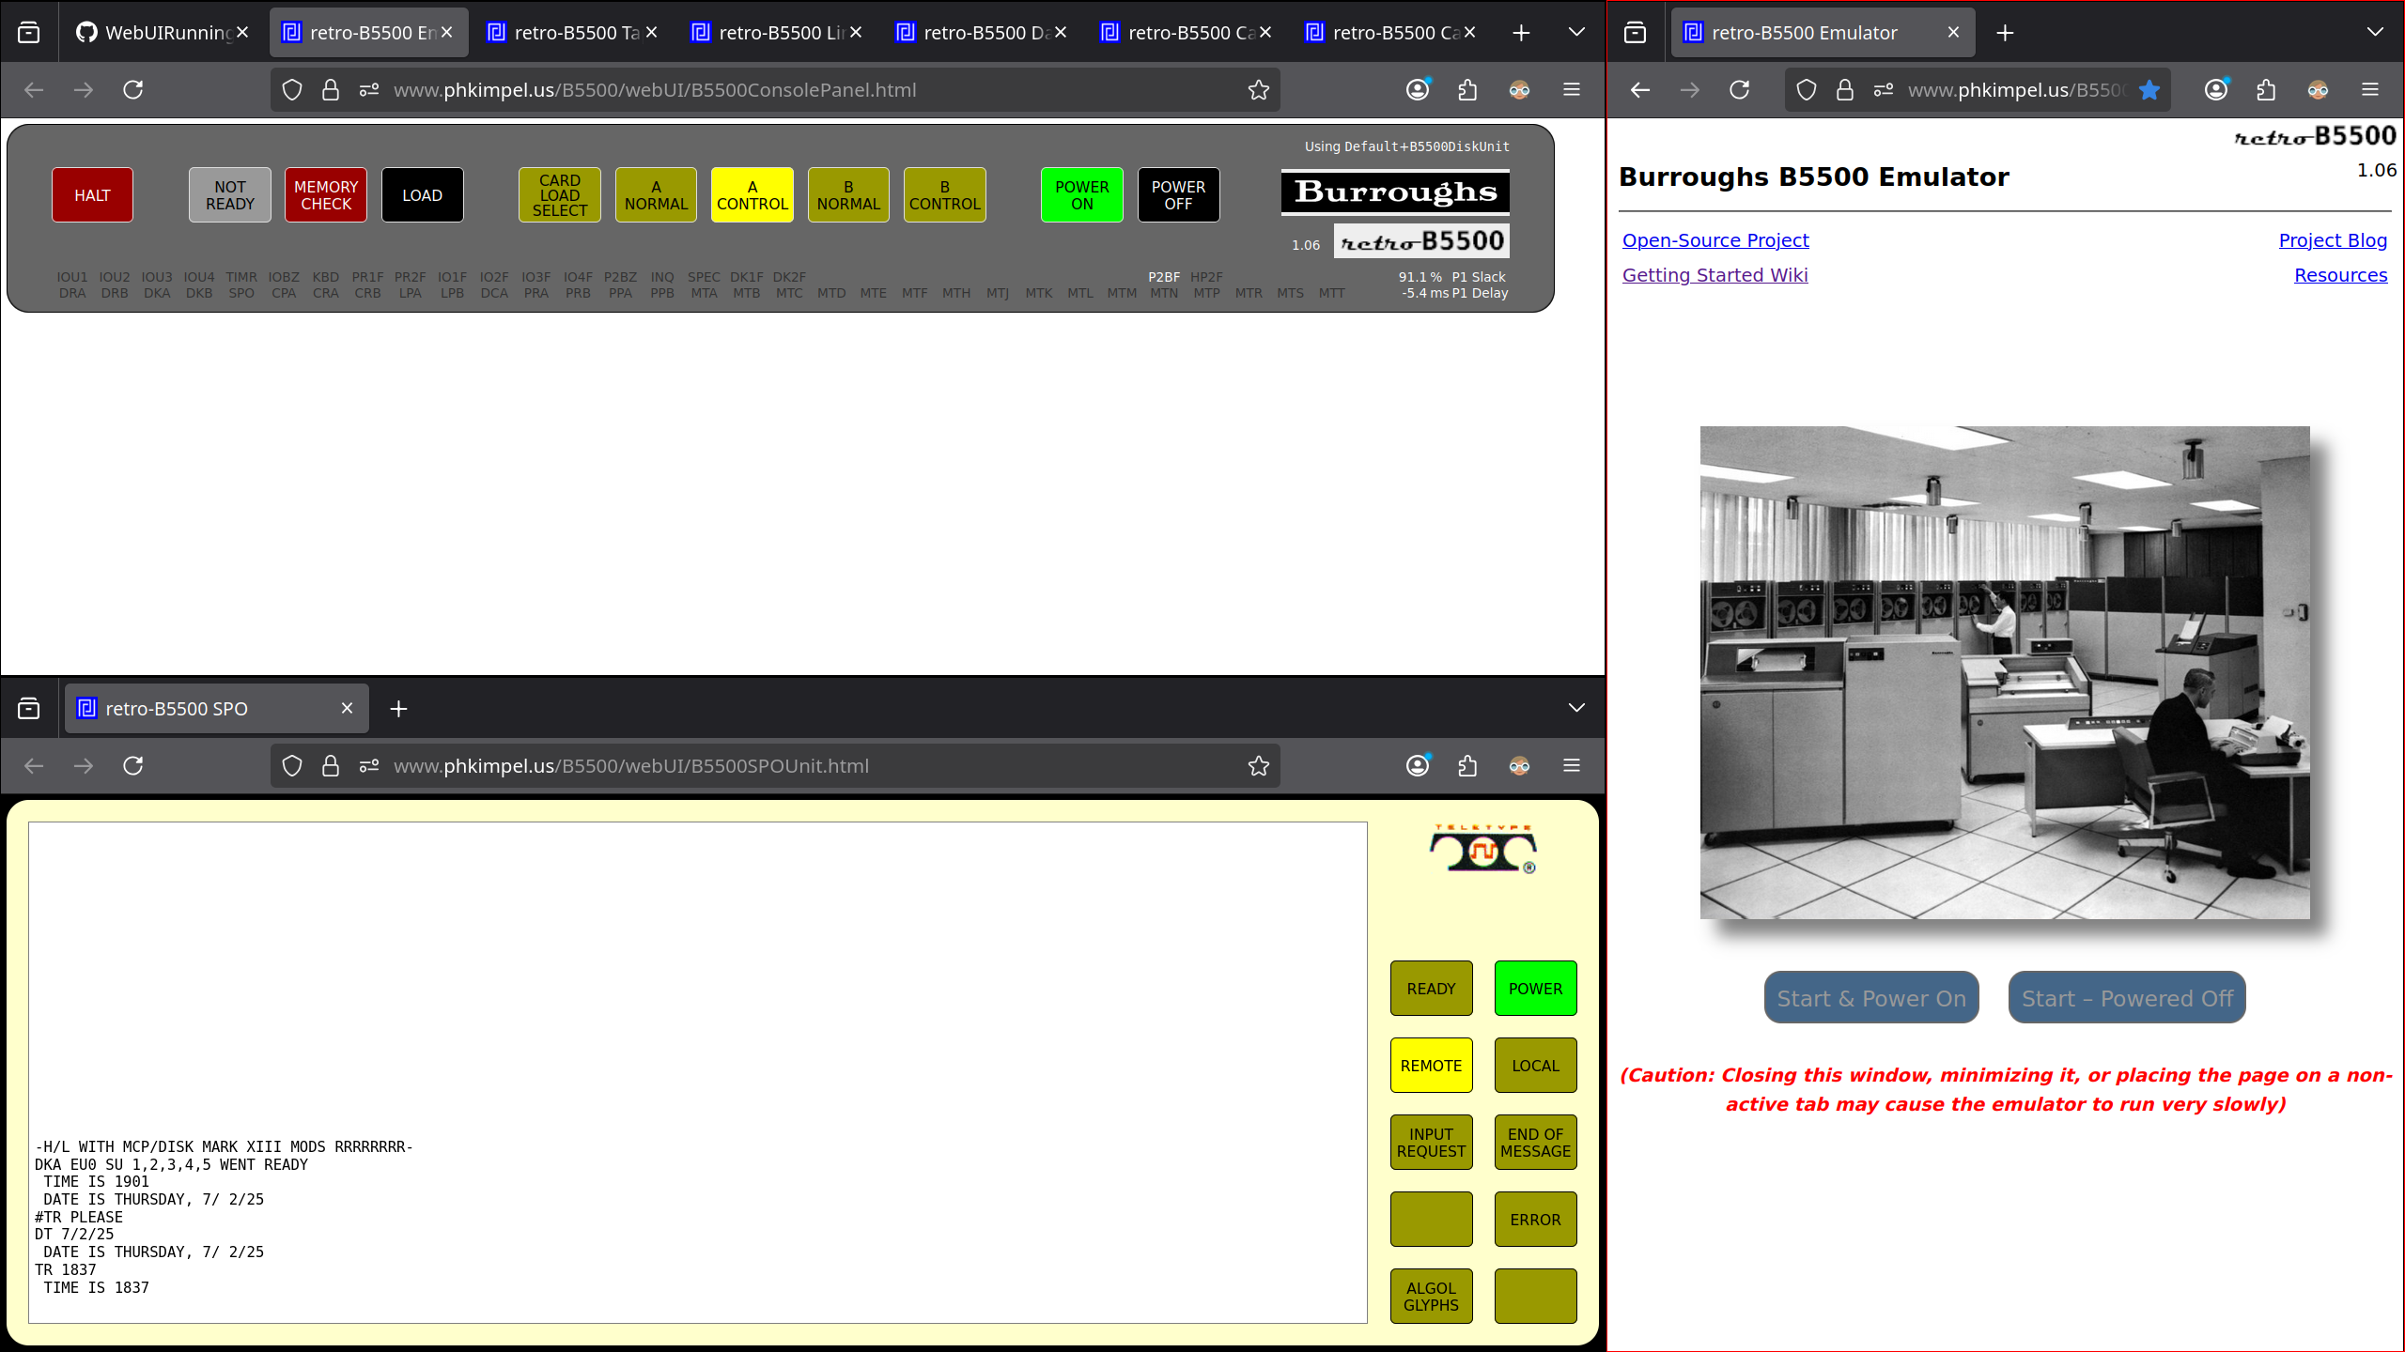Open the Getting Started Wiki link
This screenshot has height=1352, width=2405.
coord(1715,275)
